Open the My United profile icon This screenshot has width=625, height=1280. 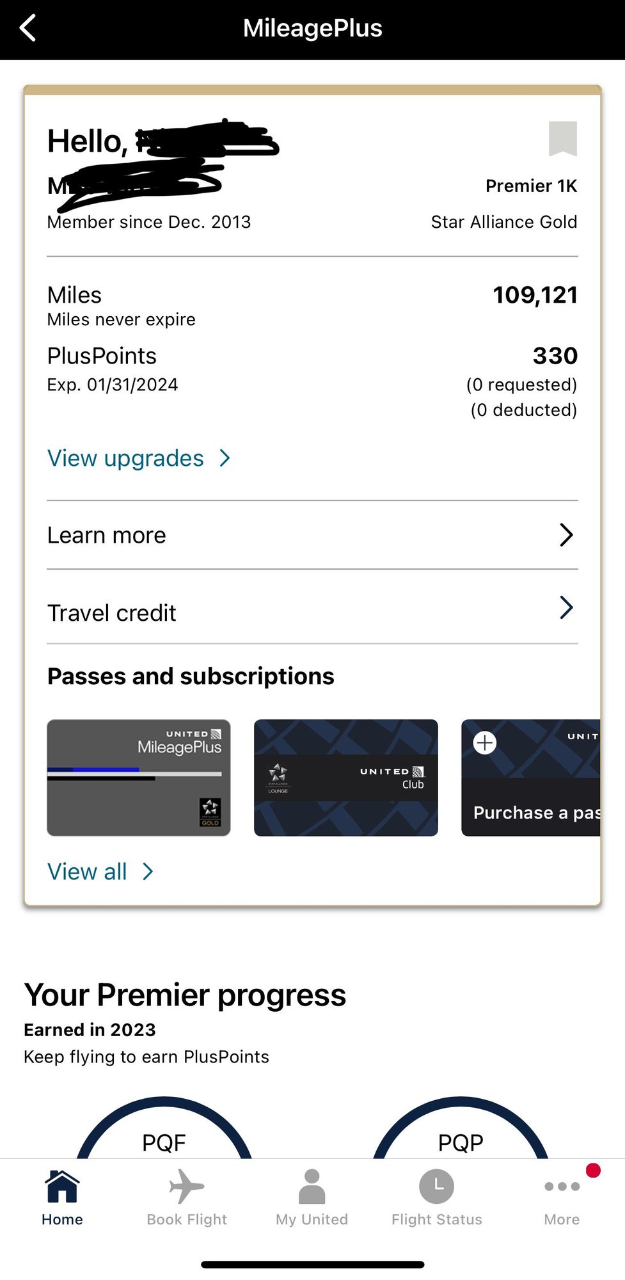[312, 1187]
